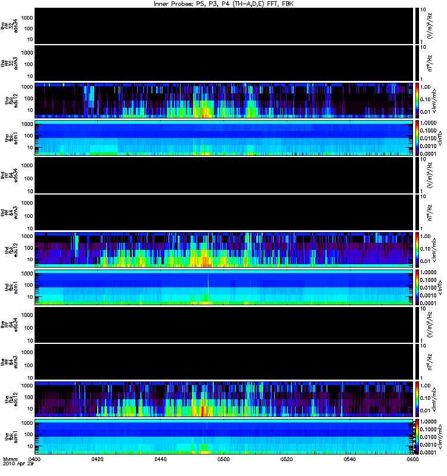Screen dimensions: 447x476
Task: Click the the fbk scm1 spectrogram plot
Action: point(223,437)
